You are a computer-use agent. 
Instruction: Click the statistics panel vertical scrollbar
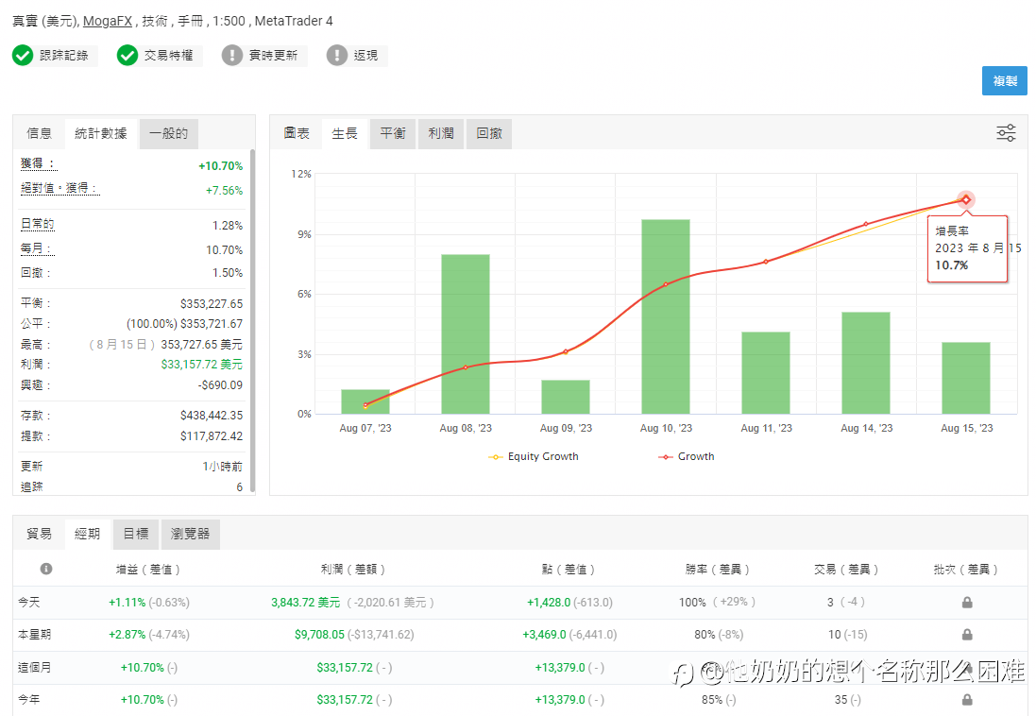pos(252,321)
